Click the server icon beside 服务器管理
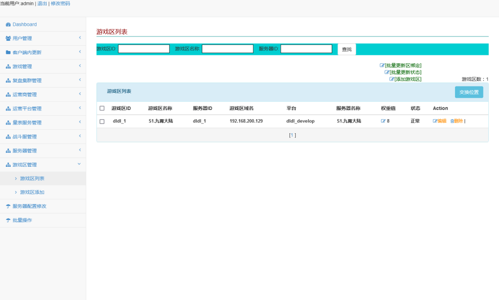This screenshot has width=499, height=300. pyautogui.click(x=8, y=150)
